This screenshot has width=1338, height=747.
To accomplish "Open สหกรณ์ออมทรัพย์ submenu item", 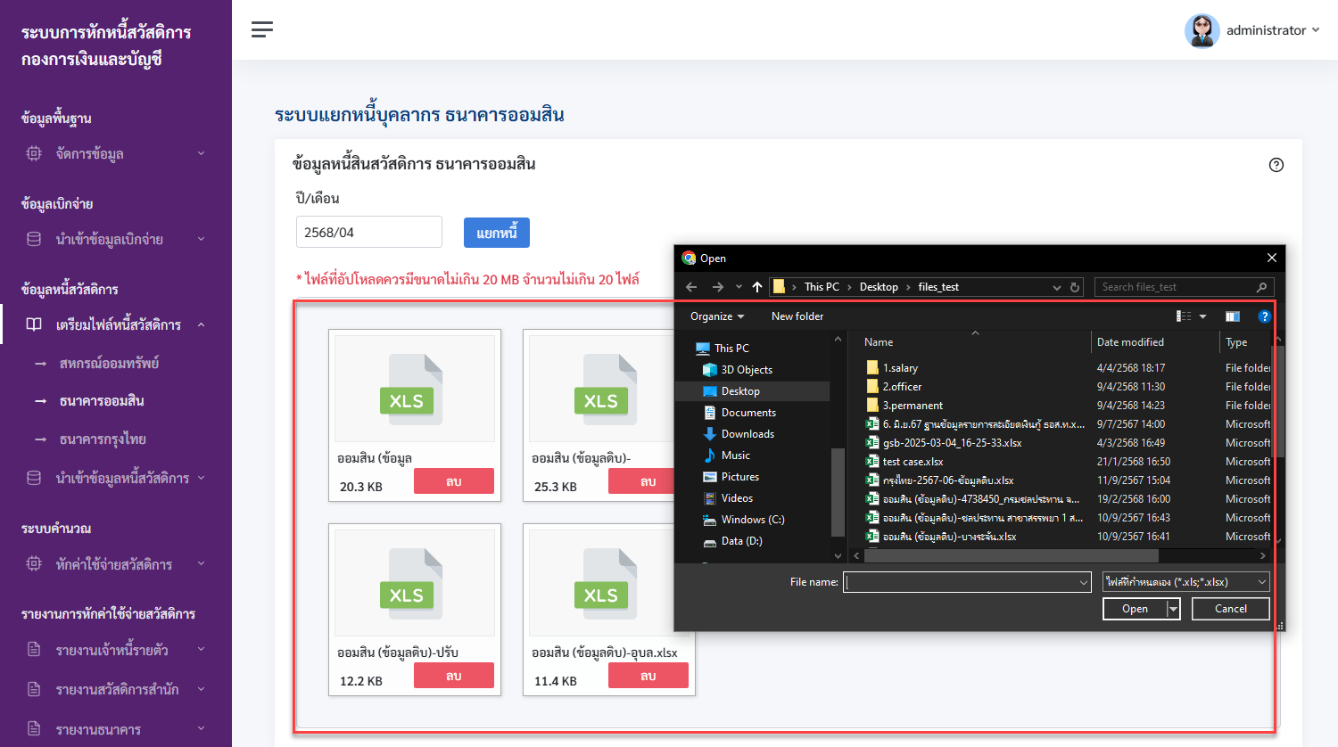I will (x=109, y=364).
